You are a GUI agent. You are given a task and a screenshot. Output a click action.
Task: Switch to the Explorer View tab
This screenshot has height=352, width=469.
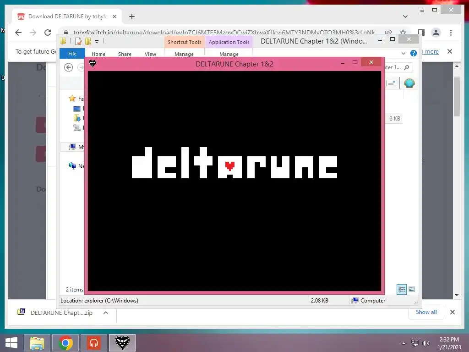point(150,54)
